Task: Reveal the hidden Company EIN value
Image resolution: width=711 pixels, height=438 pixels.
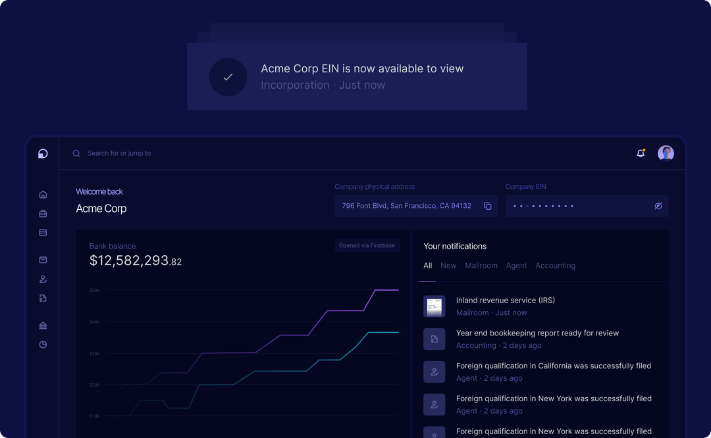Action: tap(658, 206)
